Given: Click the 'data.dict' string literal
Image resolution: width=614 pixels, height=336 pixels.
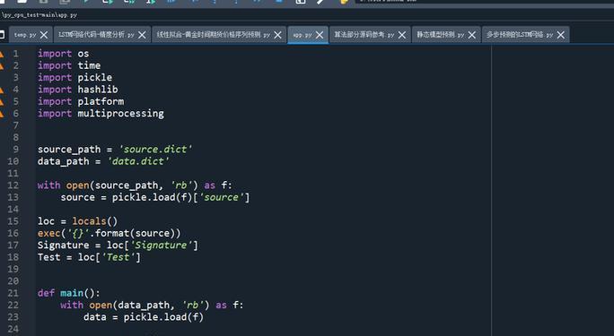Looking at the screenshot, I should 138,161.
